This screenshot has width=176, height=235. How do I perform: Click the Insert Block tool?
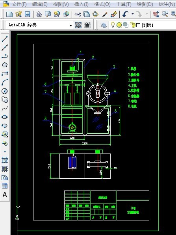tap(5, 134)
